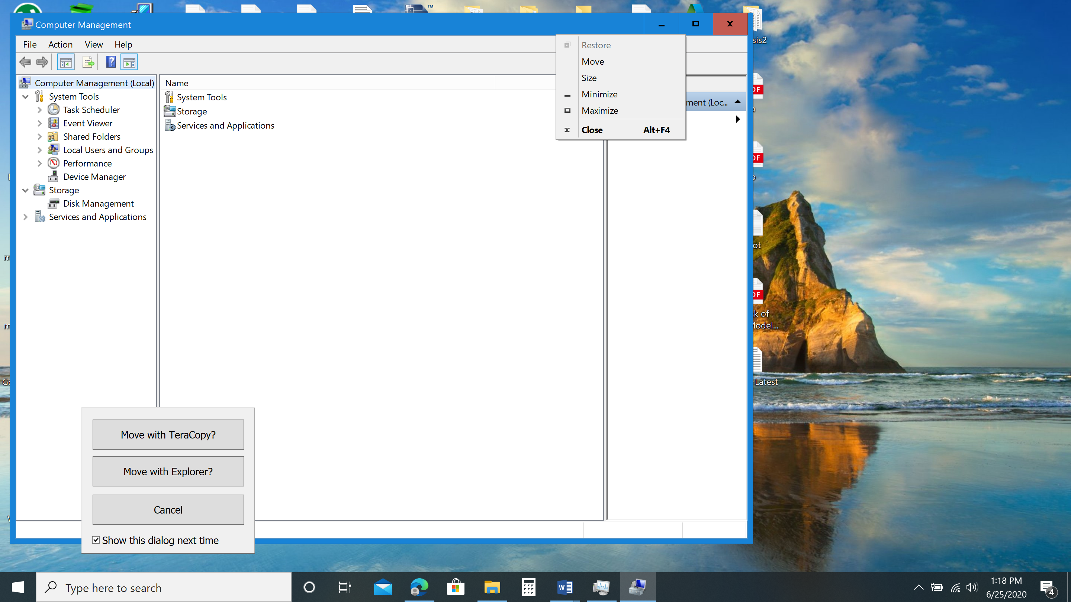Open Cortana from the taskbar
Image resolution: width=1071 pixels, height=602 pixels.
coord(309,588)
